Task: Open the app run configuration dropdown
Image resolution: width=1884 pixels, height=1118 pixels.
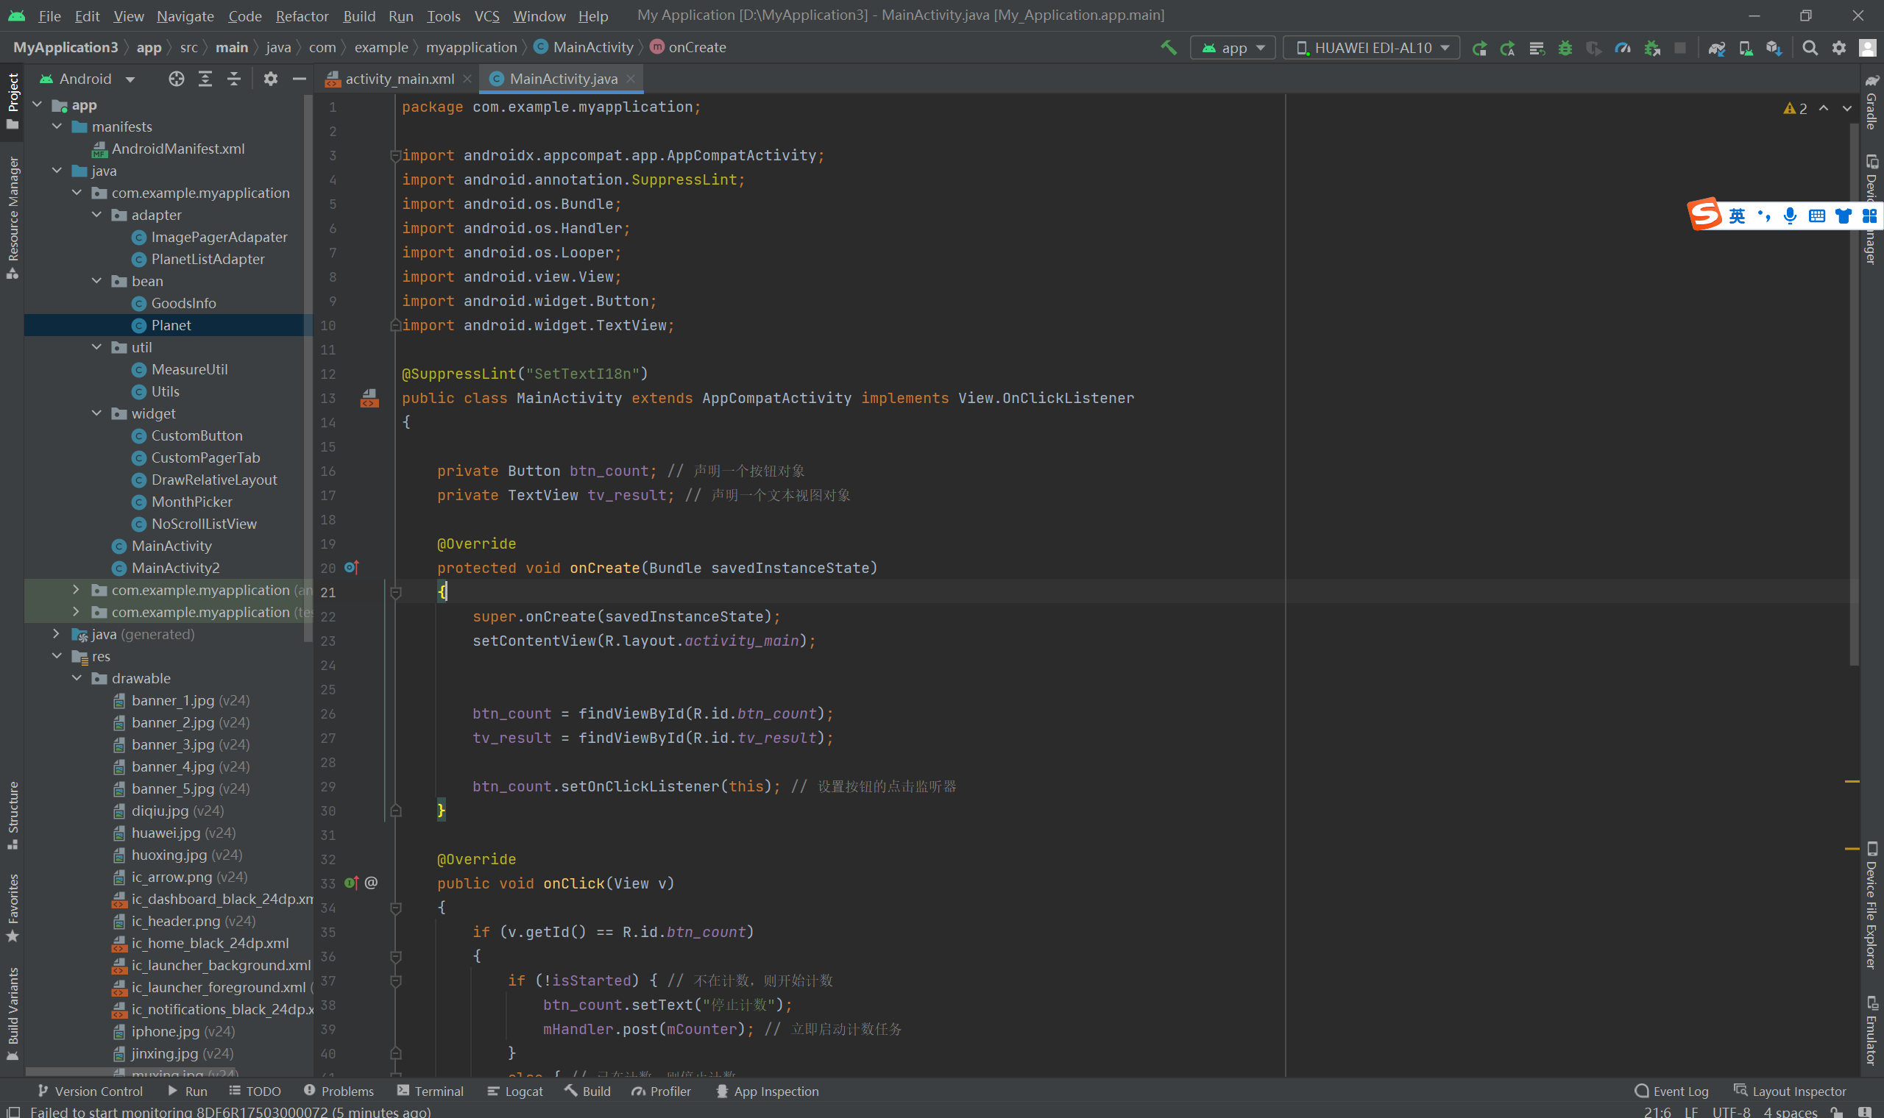Action: click(x=1233, y=49)
